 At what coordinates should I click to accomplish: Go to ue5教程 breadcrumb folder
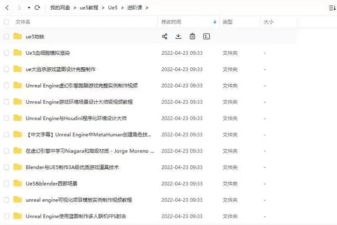[x=89, y=8]
